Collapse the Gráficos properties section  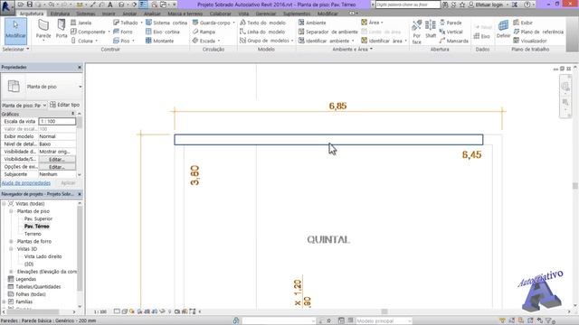[x=72, y=114]
